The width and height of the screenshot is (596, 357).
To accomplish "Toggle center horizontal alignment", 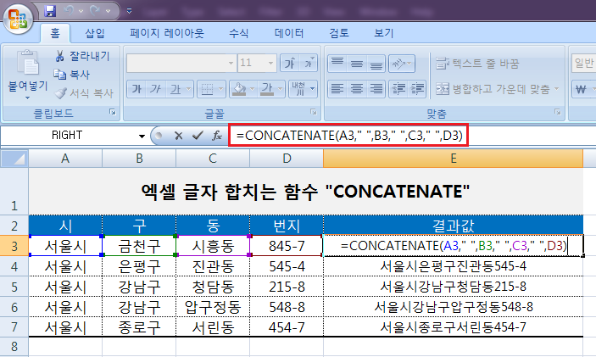I will tap(357, 89).
